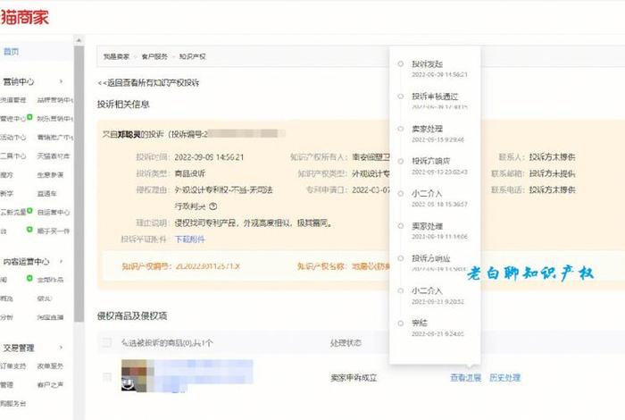Open 顺手买一件 in the sidebar
Screen dimensions: 625x420
[54, 231]
